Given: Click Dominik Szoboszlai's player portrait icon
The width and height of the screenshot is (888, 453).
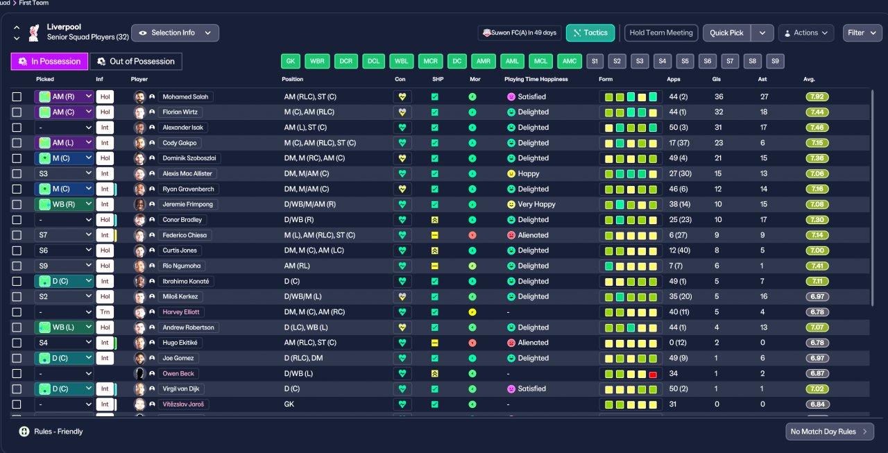Looking at the screenshot, I should click(139, 158).
